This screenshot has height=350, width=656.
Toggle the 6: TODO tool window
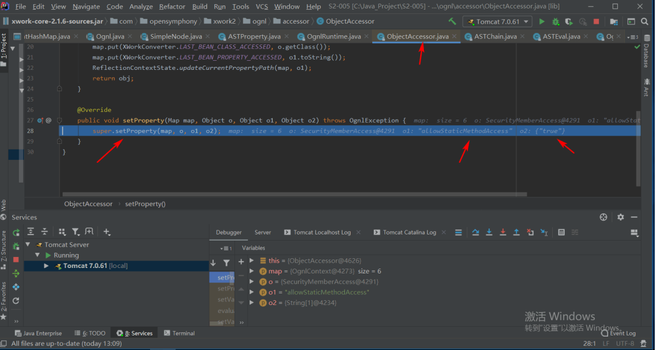90,333
